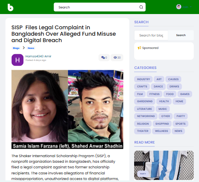The image size is (199, 182).
Task: Select the INDUSTRY category tag
Action: pyautogui.click(x=143, y=79)
